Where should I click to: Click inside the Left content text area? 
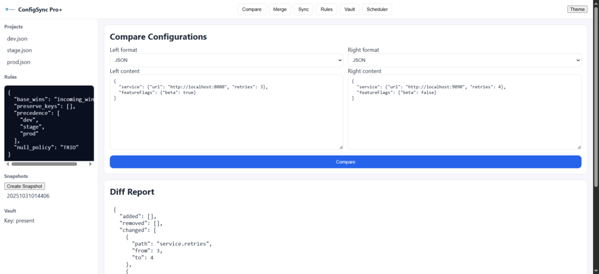click(226, 119)
